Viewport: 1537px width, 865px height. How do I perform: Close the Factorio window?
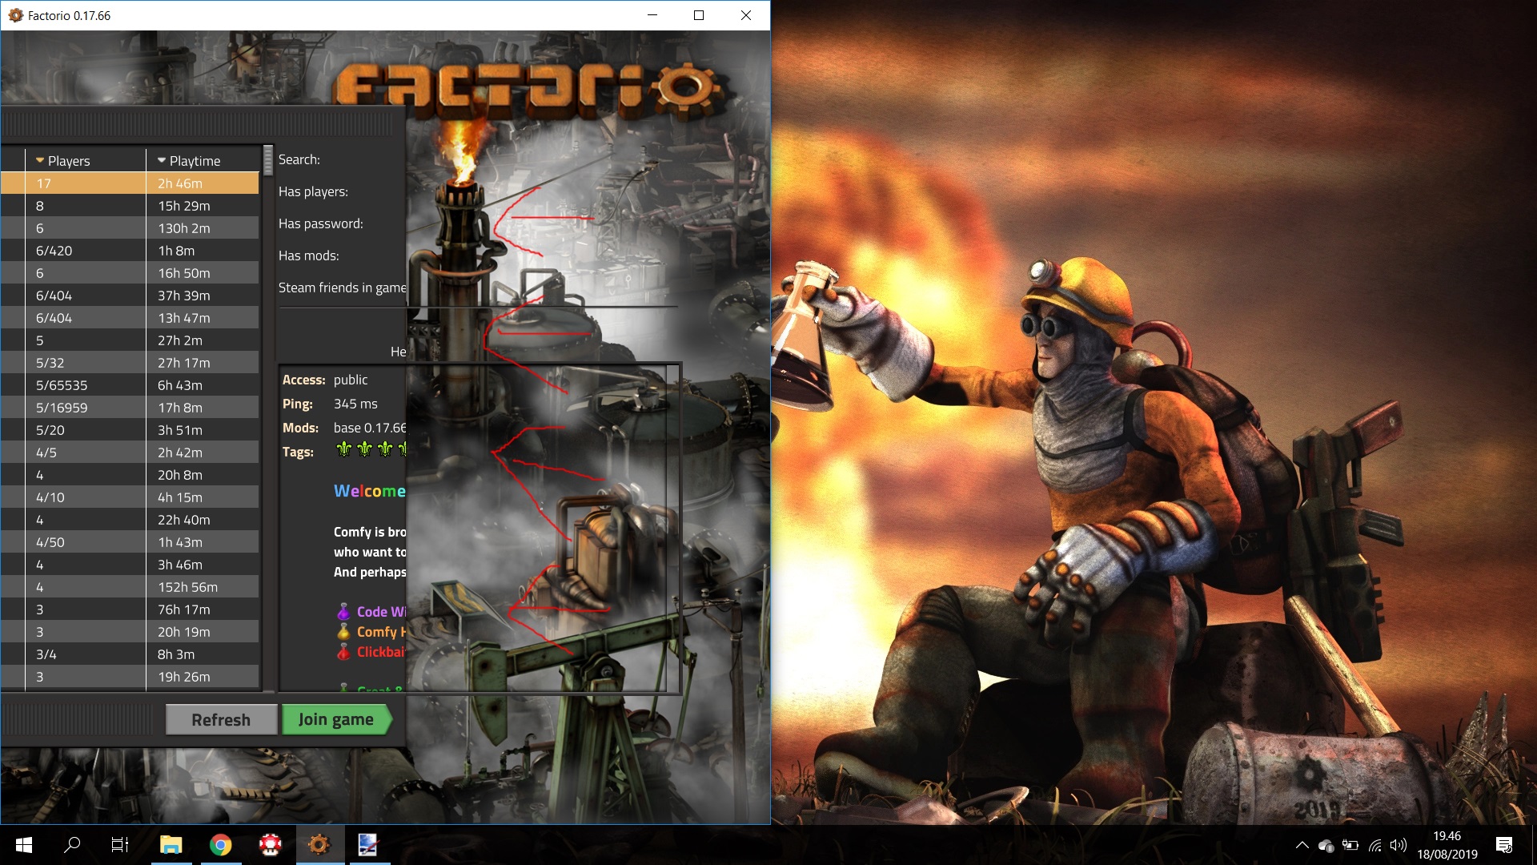(746, 15)
